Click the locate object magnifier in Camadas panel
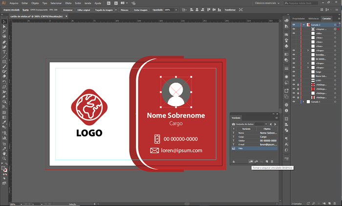The width and height of the screenshot is (342, 206). (314, 204)
